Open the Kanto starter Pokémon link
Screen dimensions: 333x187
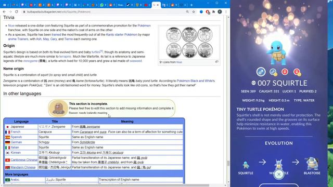(122, 35)
